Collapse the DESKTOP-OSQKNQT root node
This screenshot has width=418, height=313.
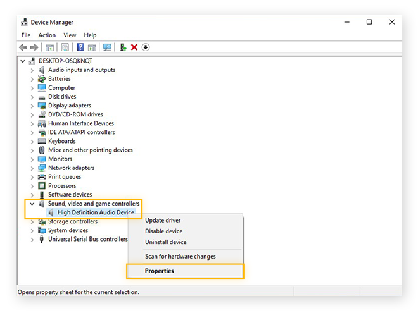[23, 61]
